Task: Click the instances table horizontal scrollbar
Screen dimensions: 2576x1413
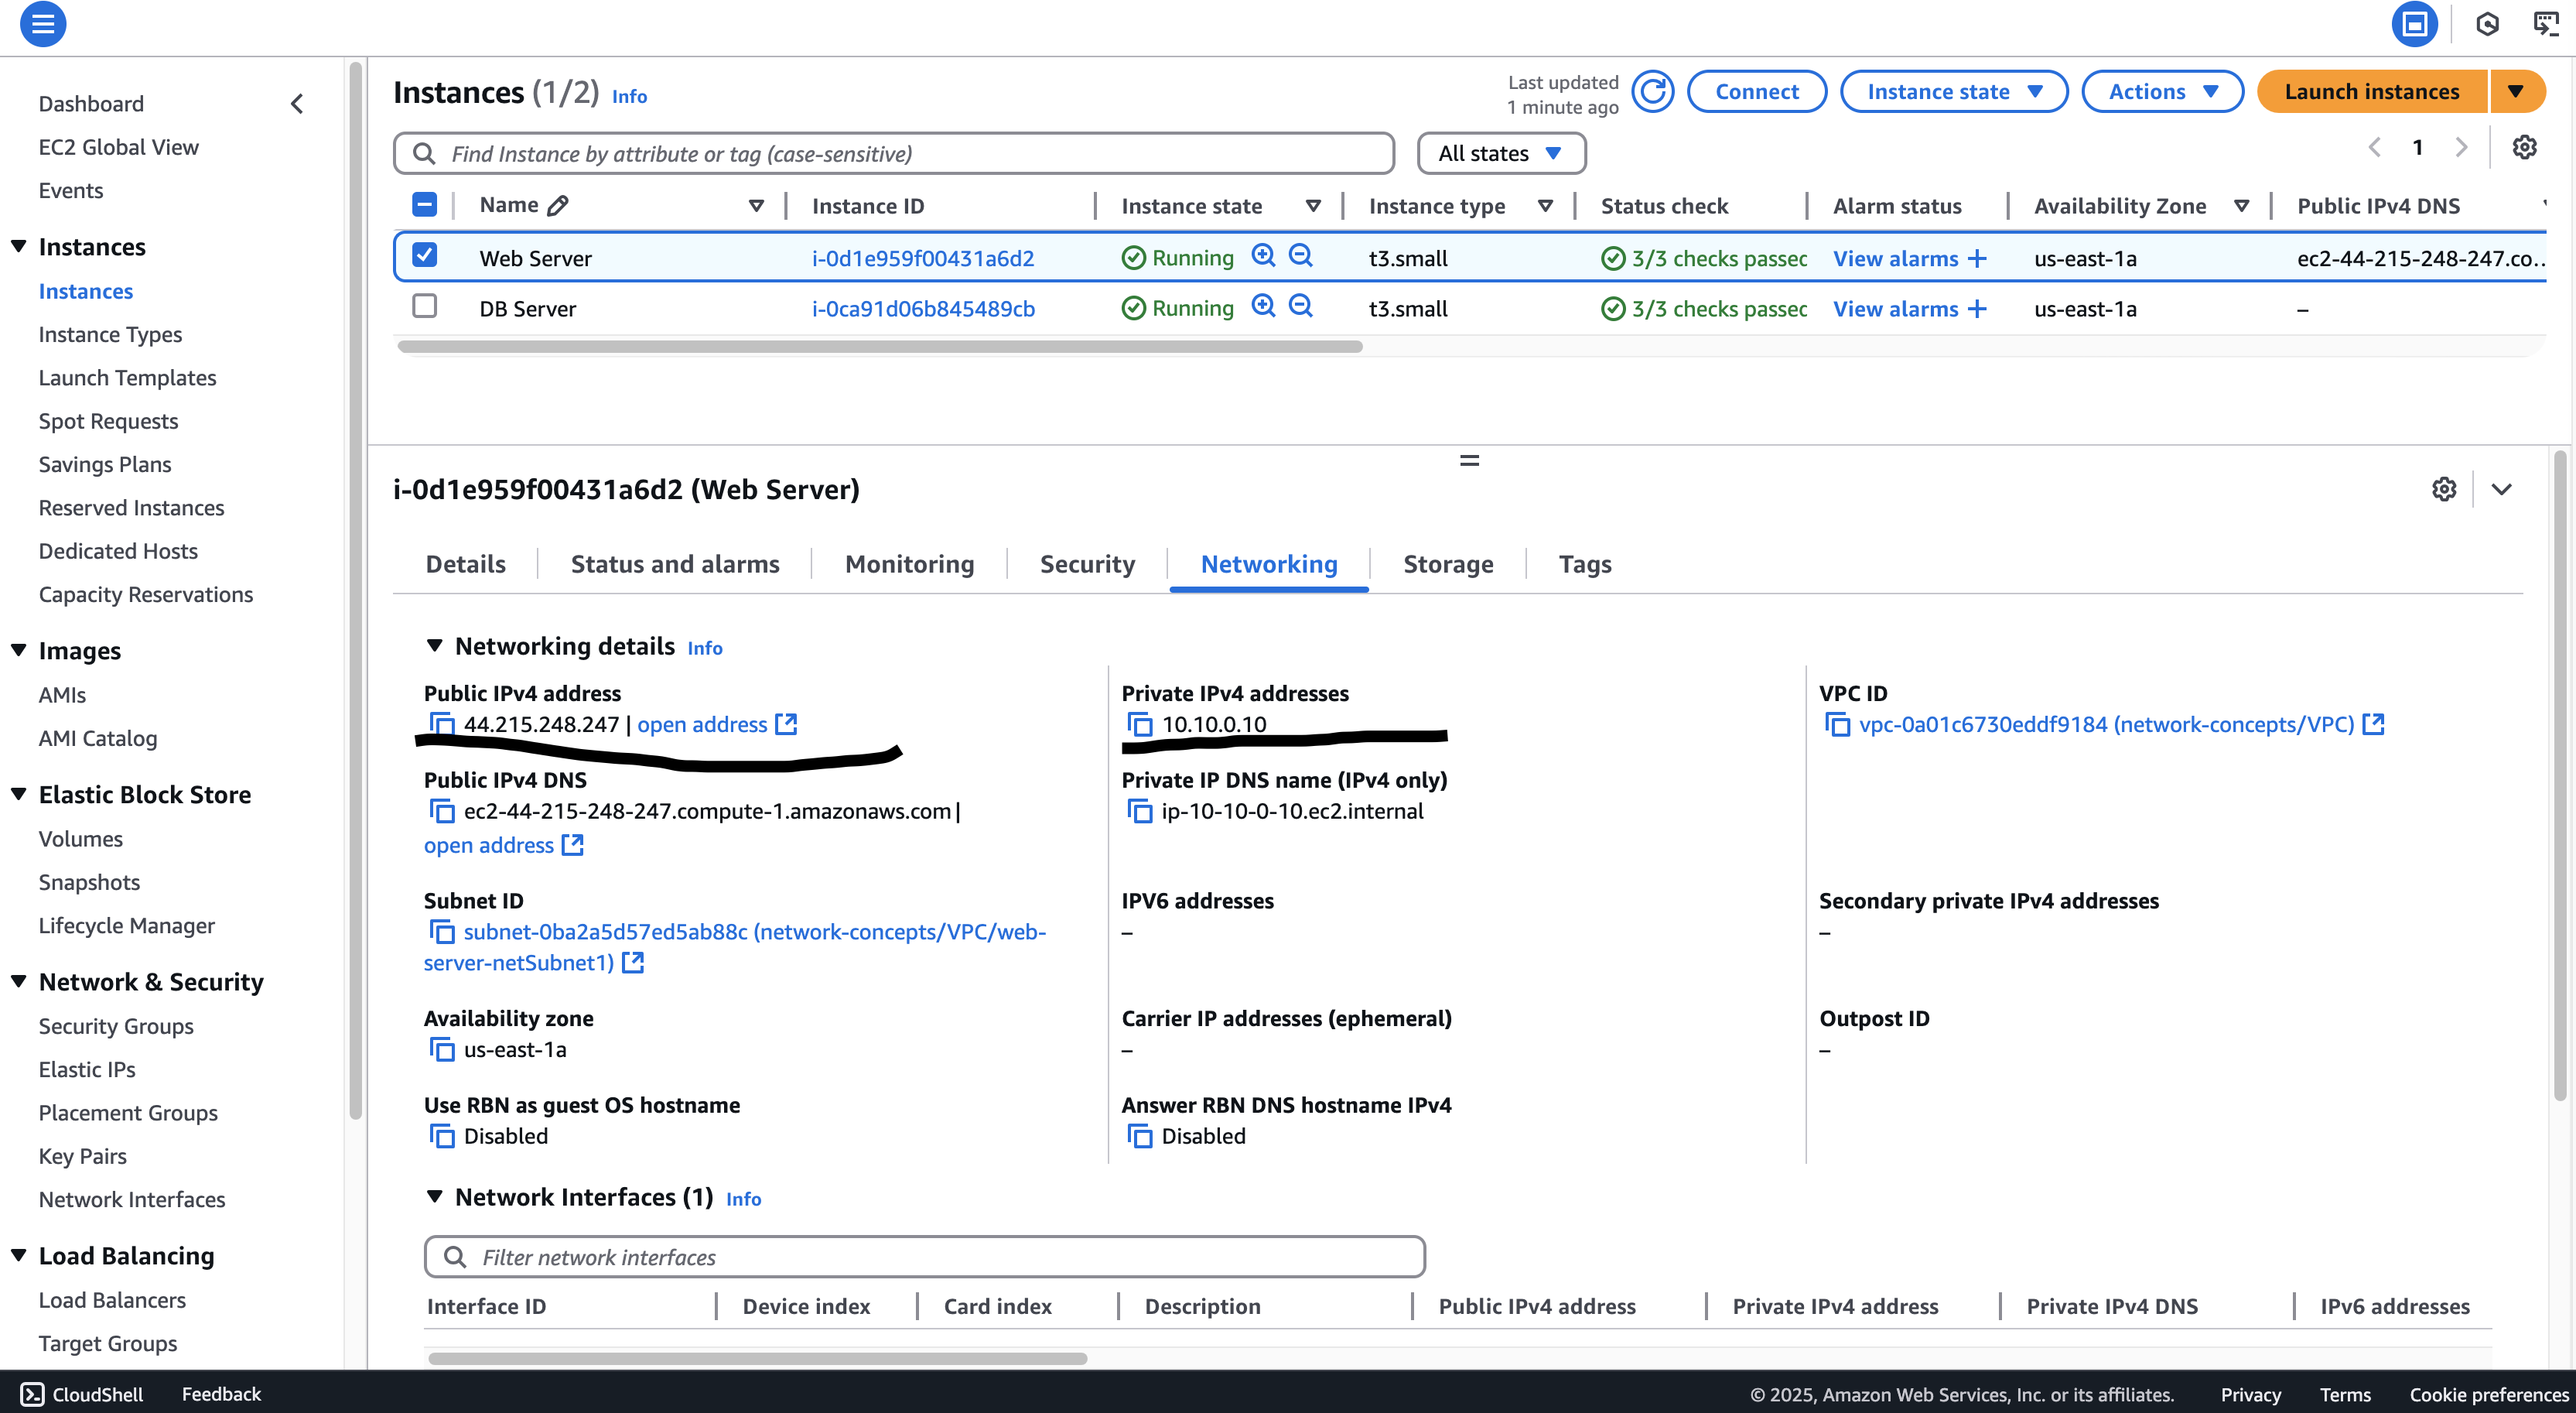Action: (x=879, y=347)
